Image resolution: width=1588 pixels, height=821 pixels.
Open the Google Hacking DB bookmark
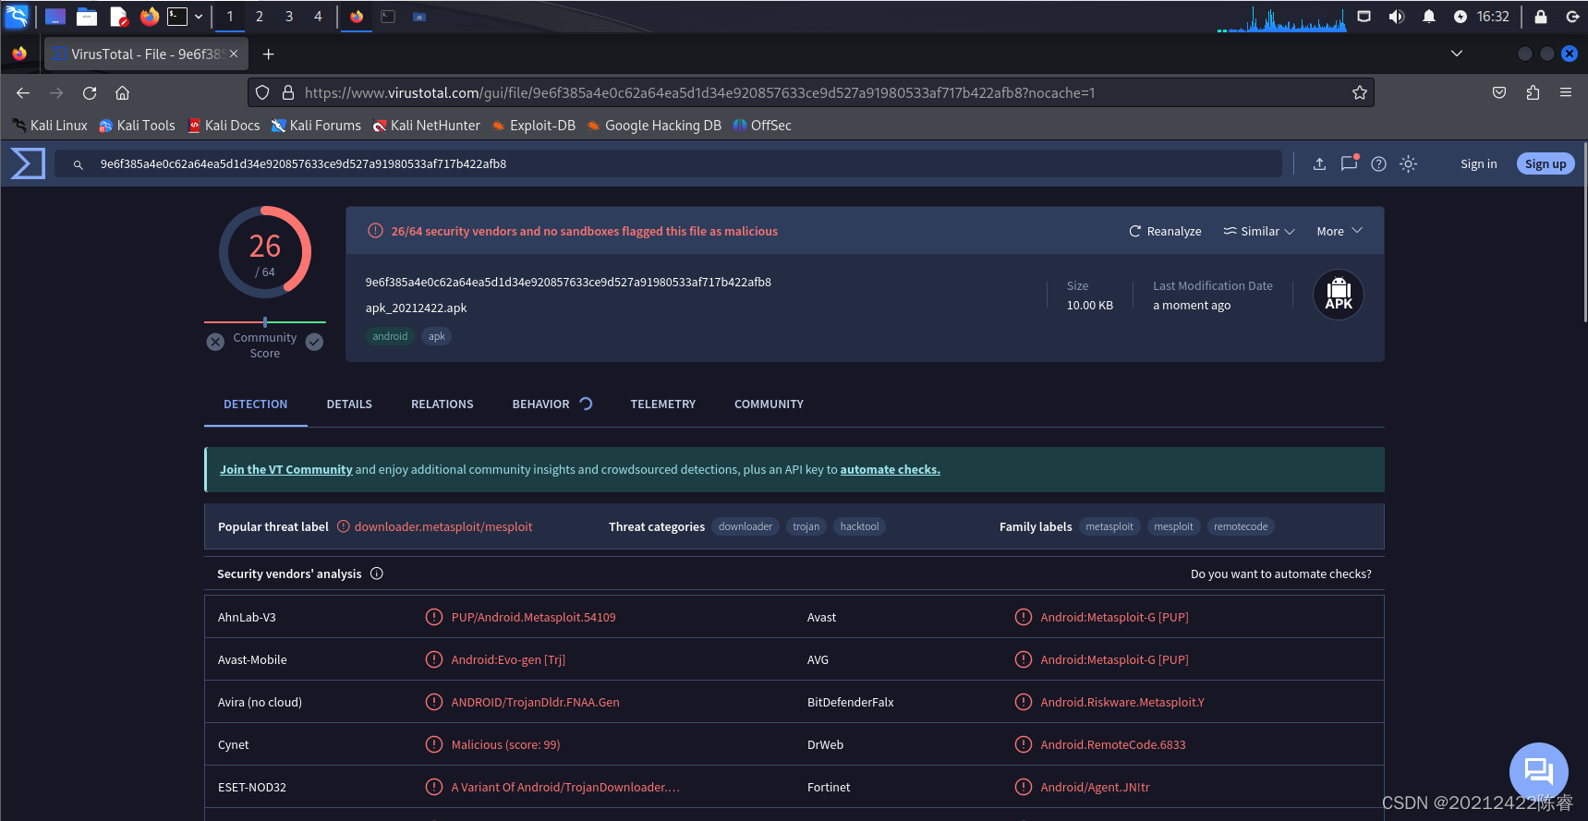(x=654, y=126)
